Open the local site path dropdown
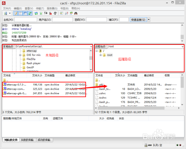 (91, 47)
